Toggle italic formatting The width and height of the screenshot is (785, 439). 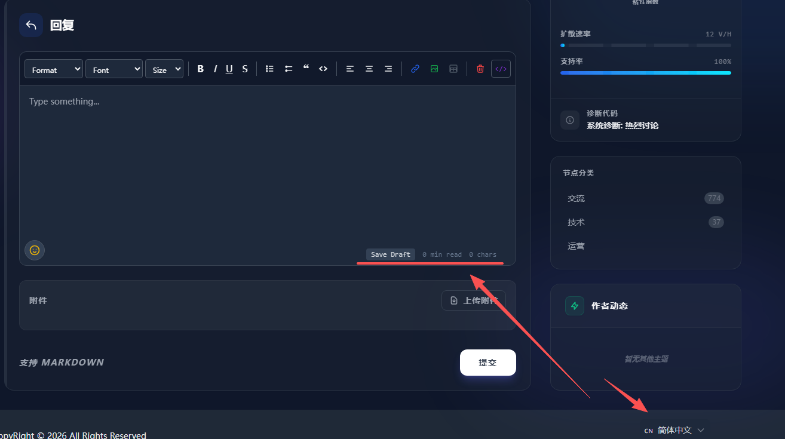215,69
